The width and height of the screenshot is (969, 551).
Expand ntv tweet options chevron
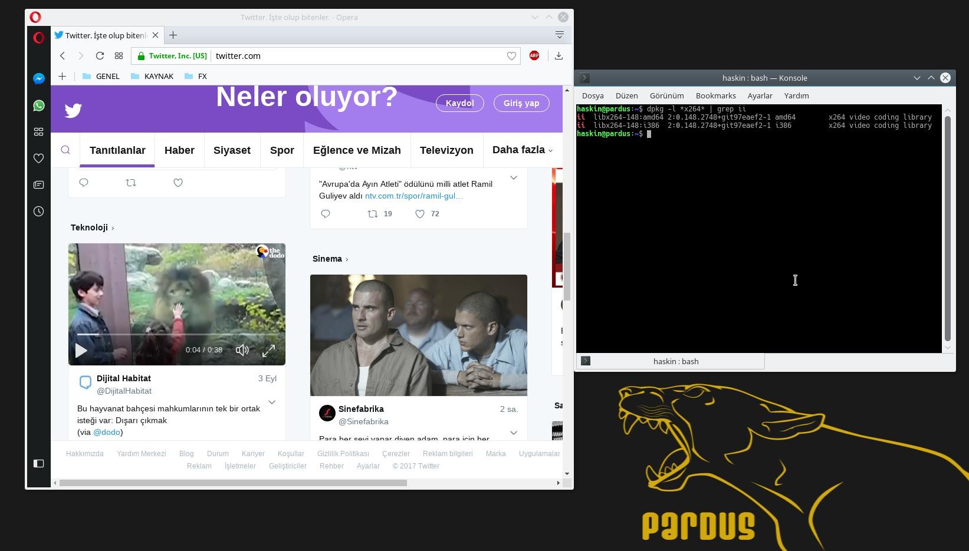point(514,177)
